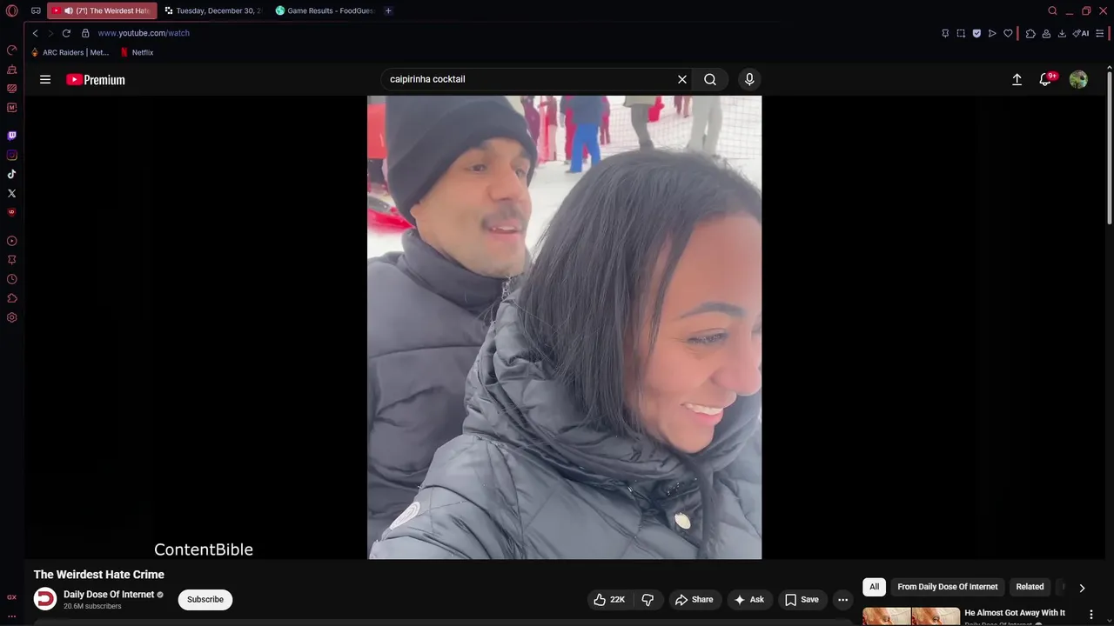Open Extensions cube icon in sidebar
Viewport: 1114px width, 626px height.
[11, 298]
